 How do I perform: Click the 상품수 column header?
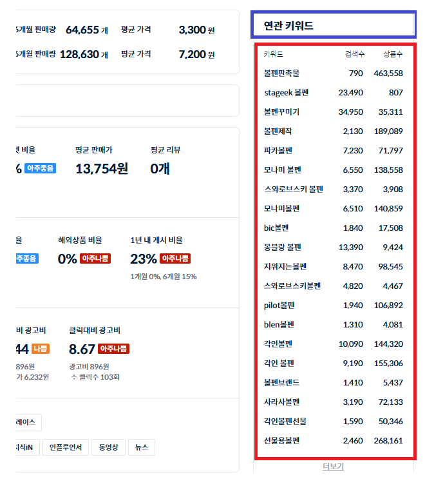coord(393,54)
